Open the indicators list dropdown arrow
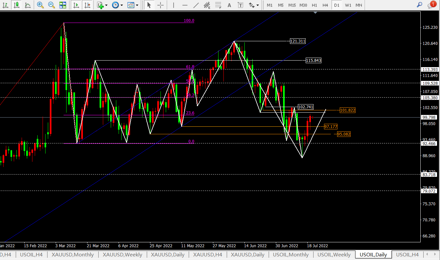Image resolution: width=440 pixels, height=260 pixels. coord(106,5)
